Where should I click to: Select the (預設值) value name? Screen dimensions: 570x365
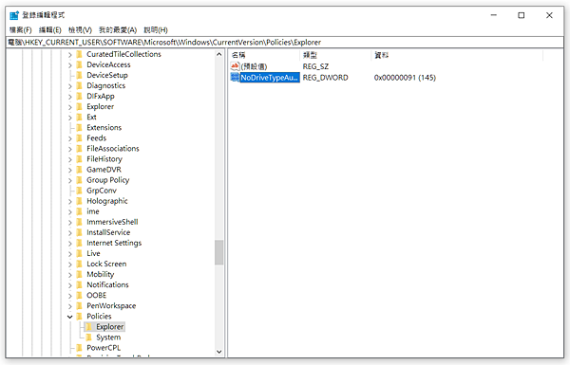tap(254, 66)
